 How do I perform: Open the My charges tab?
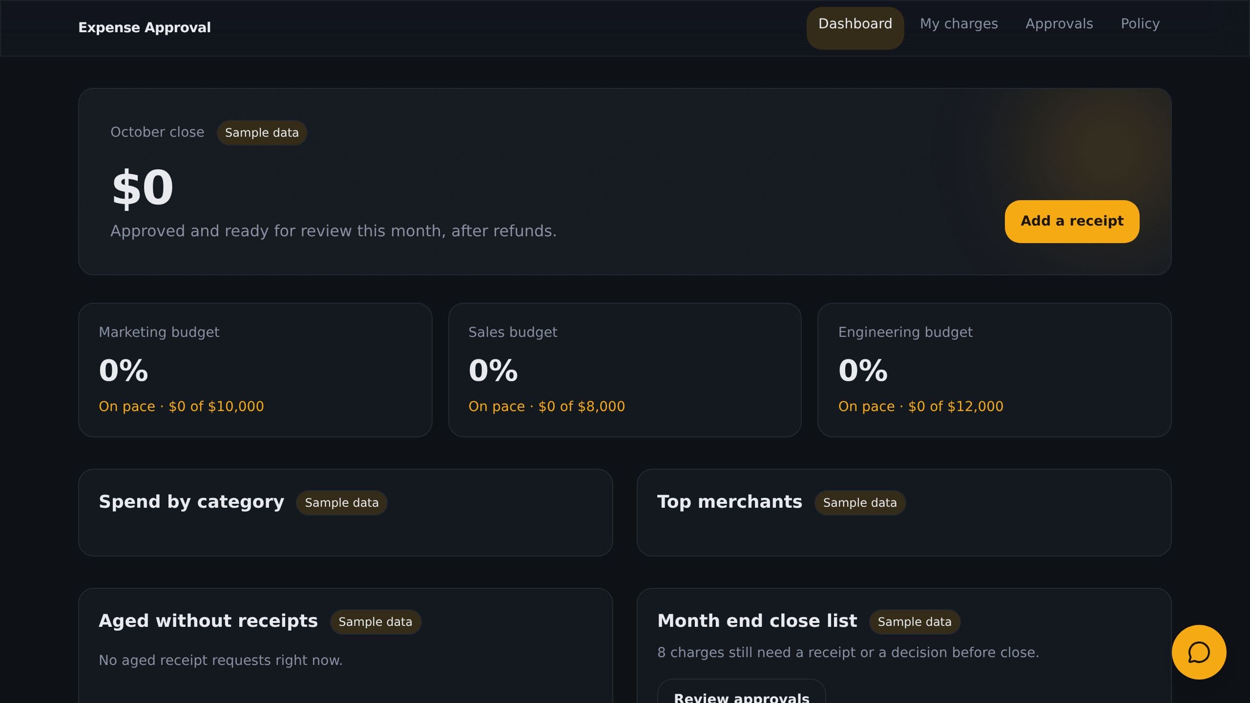click(x=958, y=24)
